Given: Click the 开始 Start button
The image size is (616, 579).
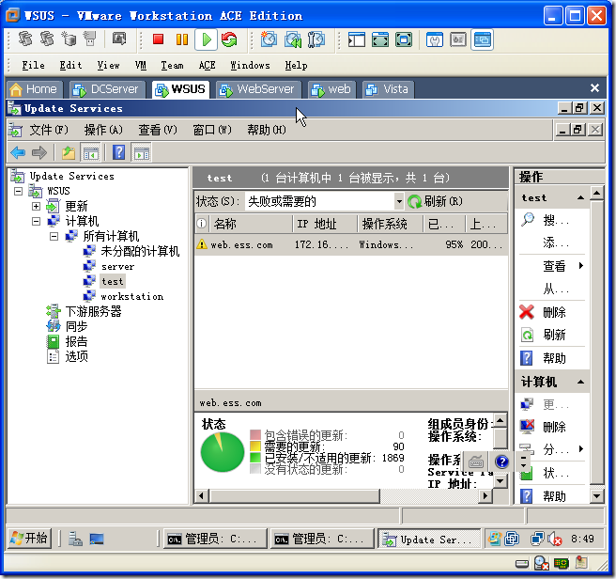Looking at the screenshot, I should [30, 538].
